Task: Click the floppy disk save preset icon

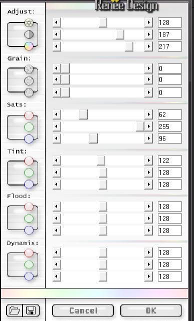Action: [31, 310]
